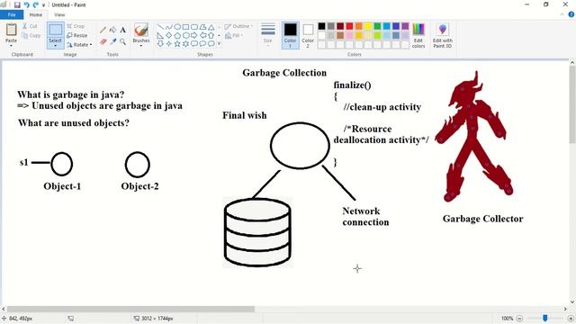Click Save icon in quick access toolbar
The width and height of the screenshot is (576, 324).
(x=17, y=4)
